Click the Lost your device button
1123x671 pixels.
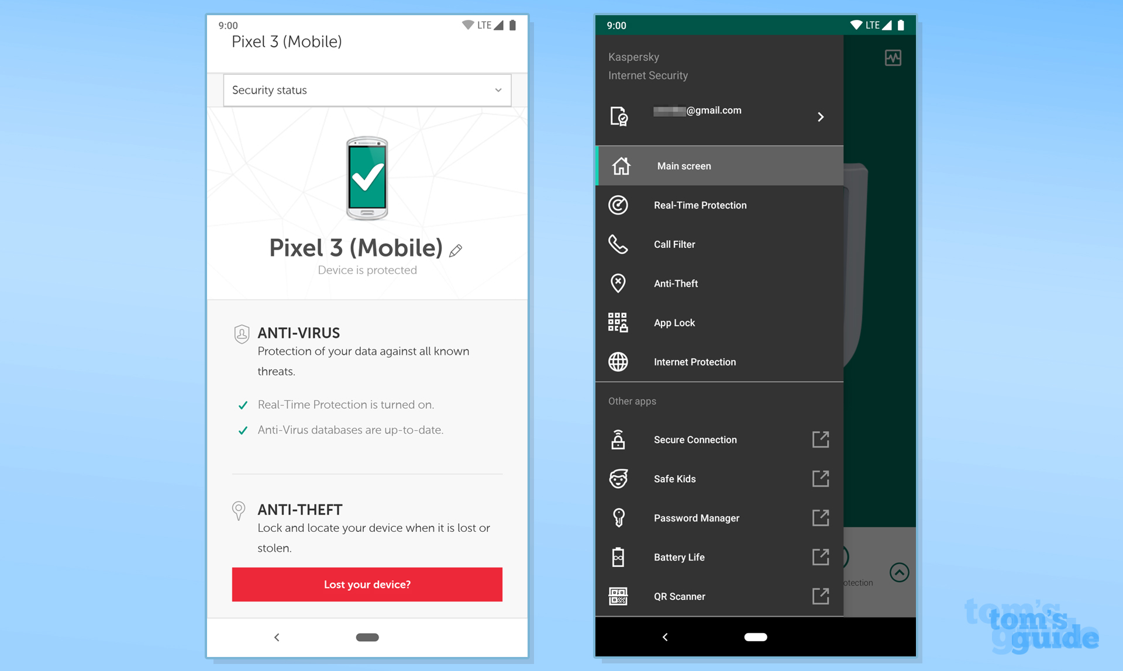point(367,584)
